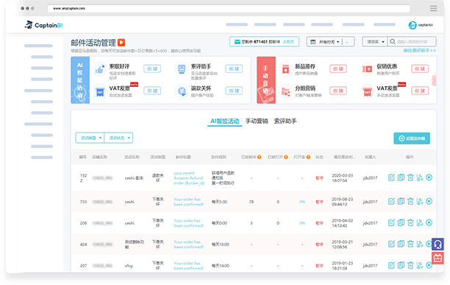
Task: Open the 活动名 search type dropdown
Action: point(375,42)
